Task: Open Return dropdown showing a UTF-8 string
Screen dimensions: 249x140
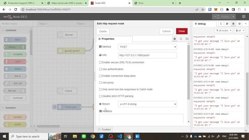Action: (147, 104)
